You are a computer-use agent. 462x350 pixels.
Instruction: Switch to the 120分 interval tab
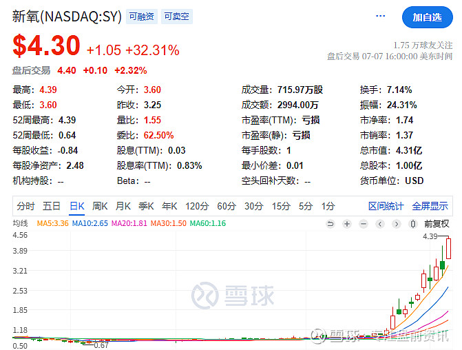pyautogui.click(x=197, y=206)
